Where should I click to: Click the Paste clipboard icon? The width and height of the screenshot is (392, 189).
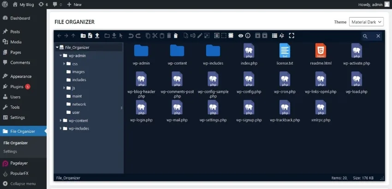pos(162,36)
